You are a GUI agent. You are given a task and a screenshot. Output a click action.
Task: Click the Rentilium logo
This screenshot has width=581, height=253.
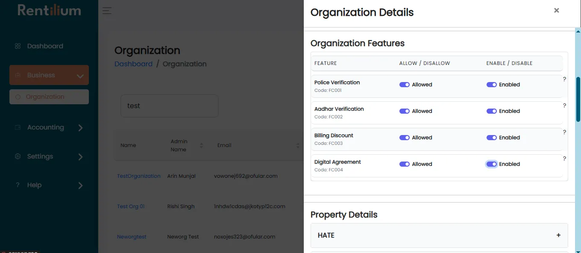point(49,10)
